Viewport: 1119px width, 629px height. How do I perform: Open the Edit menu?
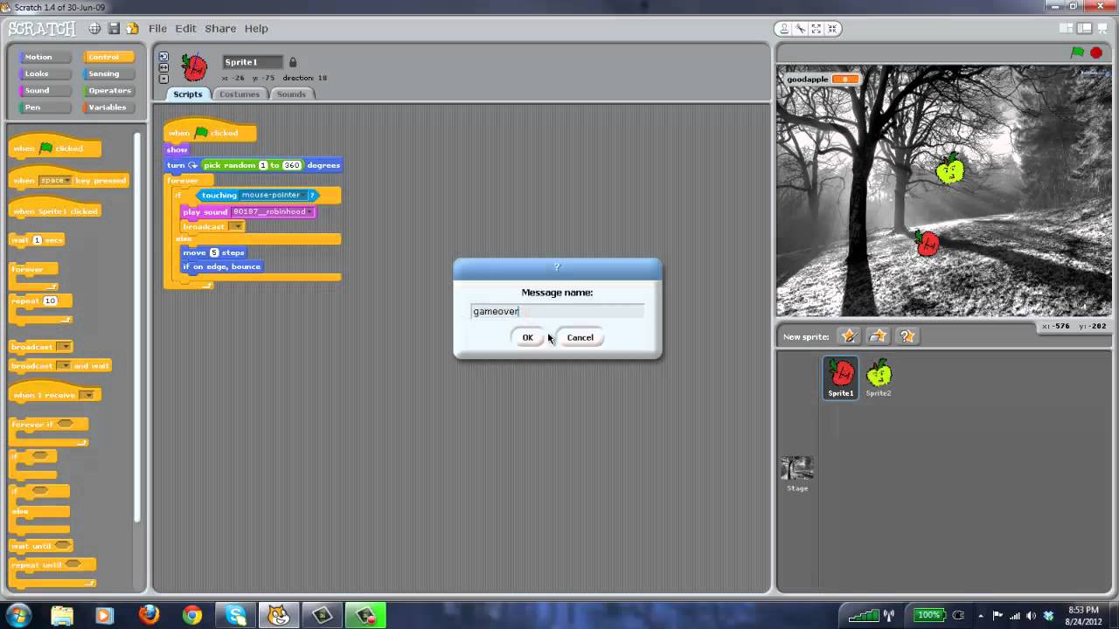(x=185, y=29)
